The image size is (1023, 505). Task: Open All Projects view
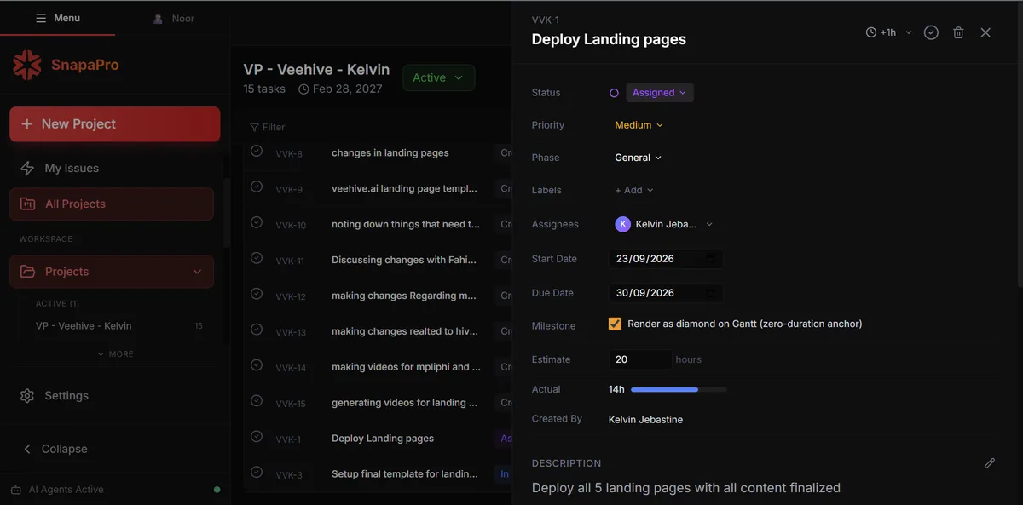112,204
